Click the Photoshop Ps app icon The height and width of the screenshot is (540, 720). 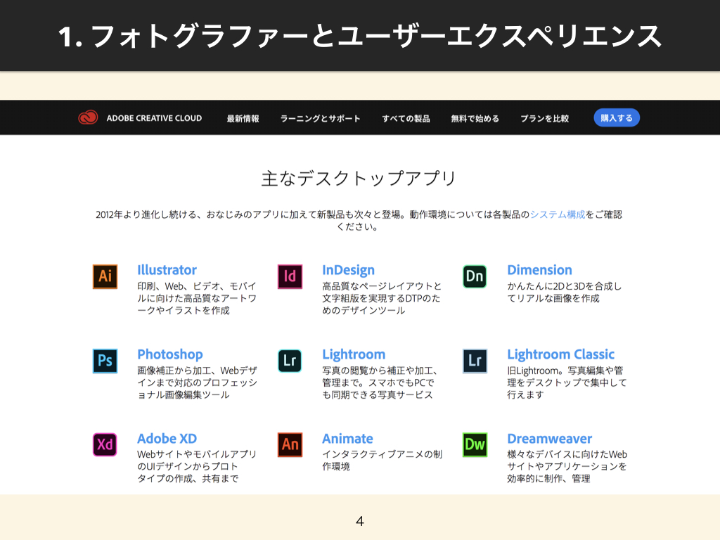(105, 361)
